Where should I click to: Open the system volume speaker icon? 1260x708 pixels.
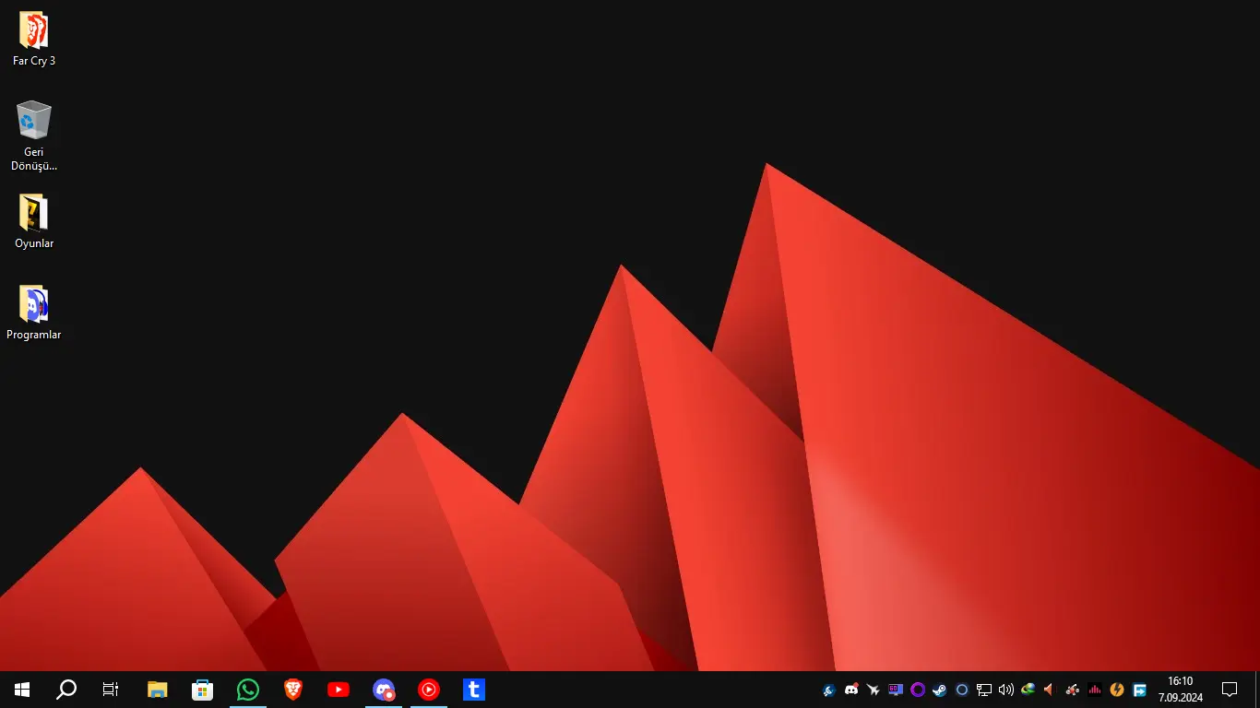point(1006,690)
